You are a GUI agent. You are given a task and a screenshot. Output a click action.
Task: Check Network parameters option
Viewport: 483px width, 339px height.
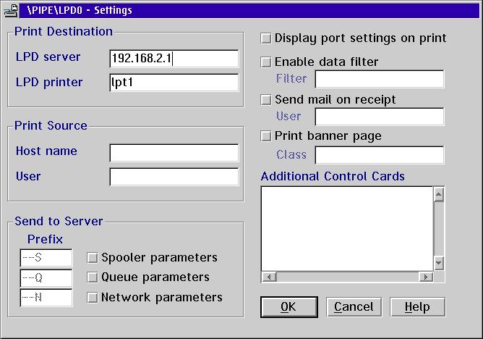(93, 297)
